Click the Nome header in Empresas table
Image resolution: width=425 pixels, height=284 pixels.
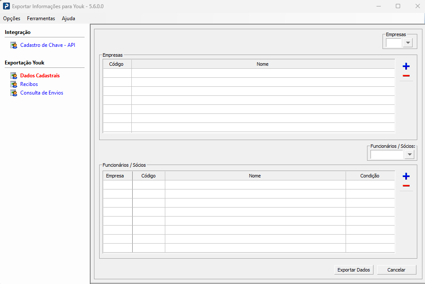click(x=263, y=64)
